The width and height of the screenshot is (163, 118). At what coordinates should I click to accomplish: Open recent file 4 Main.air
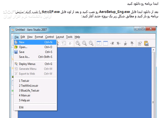click(x=35, y=95)
